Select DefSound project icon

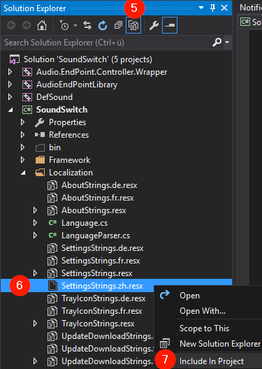pos(27,97)
